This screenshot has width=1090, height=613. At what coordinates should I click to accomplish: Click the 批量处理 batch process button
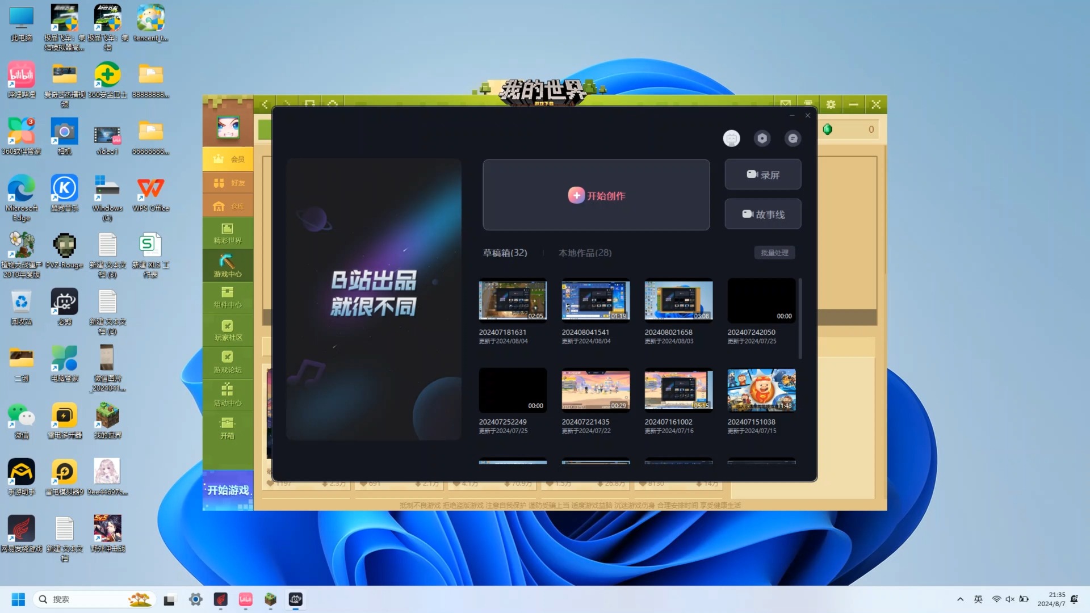coord(774,253)
